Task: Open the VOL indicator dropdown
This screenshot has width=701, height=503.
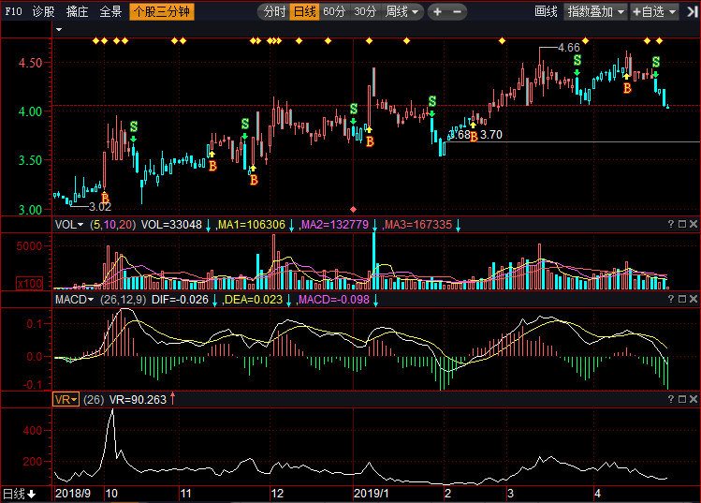Action: coord(69,225)
